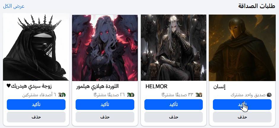This screenshot has height=128, width=279.
Task: Open عرض الكل to see all requests
Action: [x=14, y=6]
